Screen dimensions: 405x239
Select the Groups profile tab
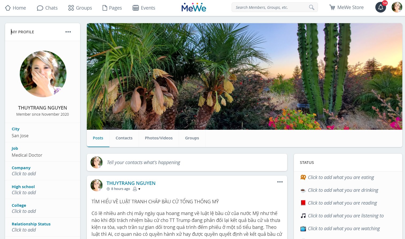192,138
